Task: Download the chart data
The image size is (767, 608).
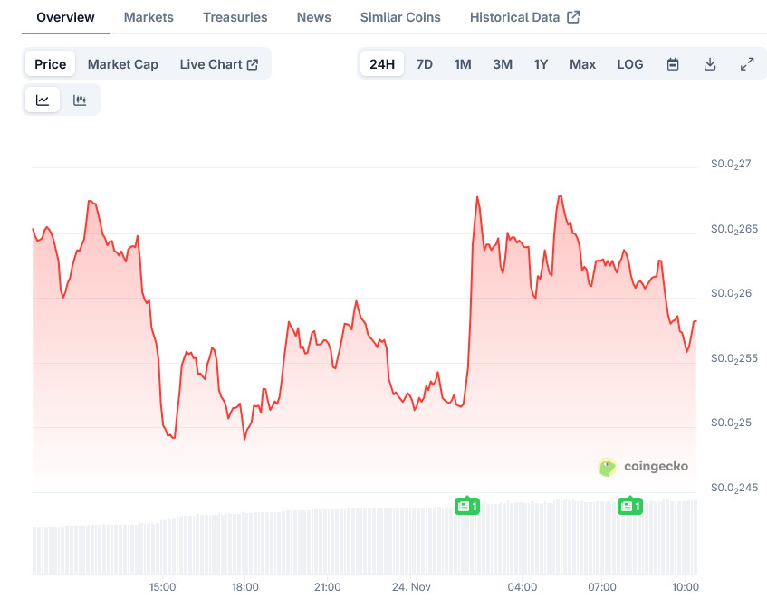Action: point(709,63)
